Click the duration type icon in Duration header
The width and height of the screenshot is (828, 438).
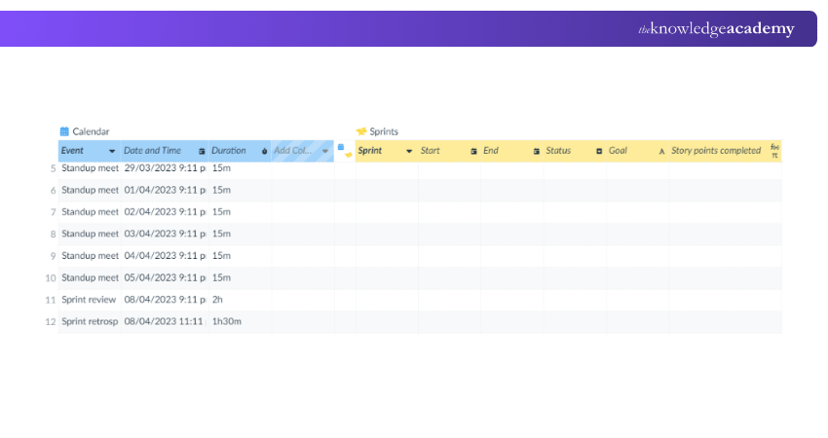(x=265, y=152)
